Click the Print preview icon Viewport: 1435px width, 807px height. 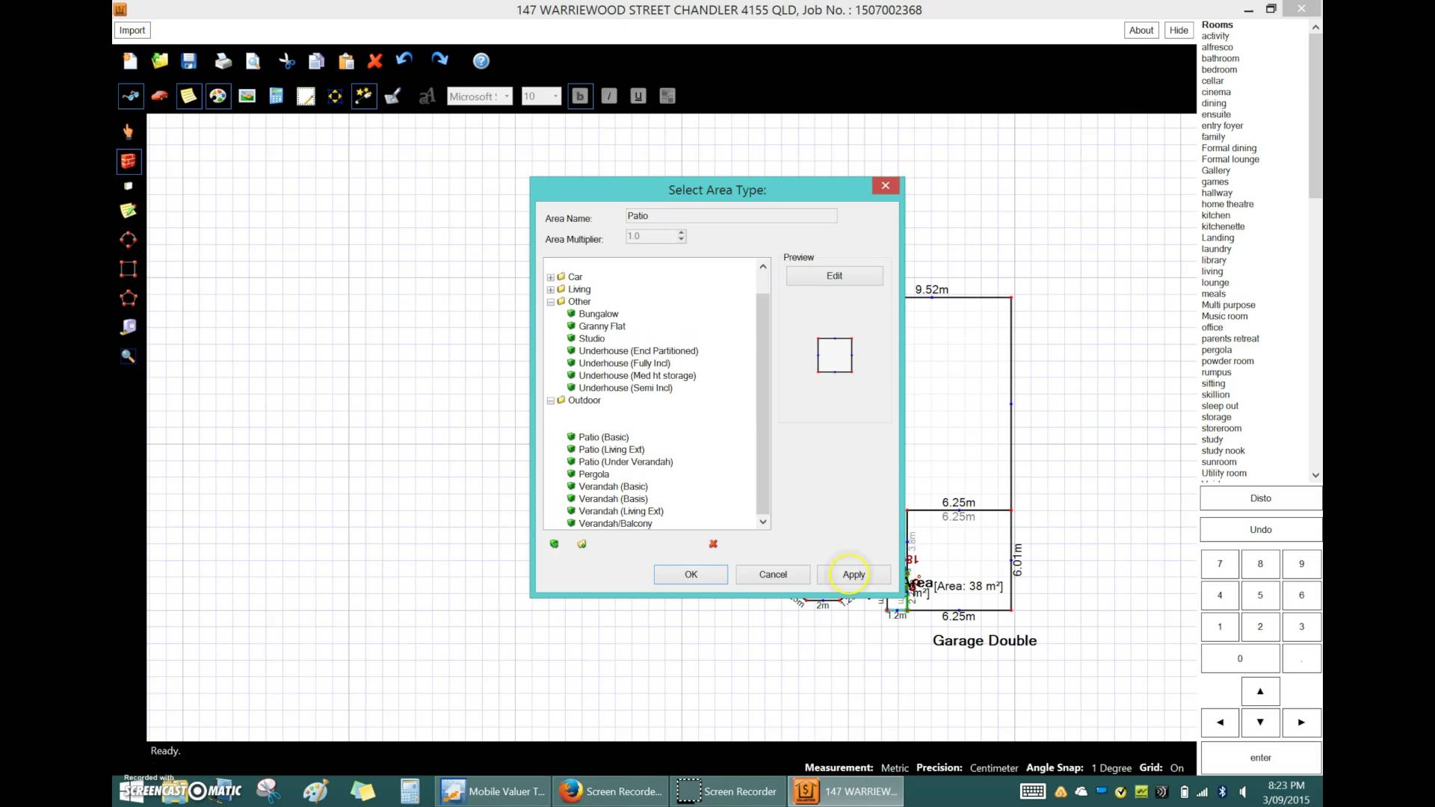click(x=253, y=61)
